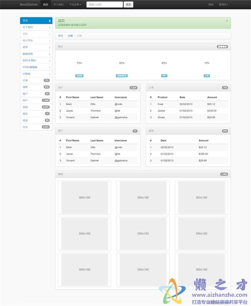Expand the 管理员 account dropdown
This screenshot has width=251, height=306.
tap(223, 5)
